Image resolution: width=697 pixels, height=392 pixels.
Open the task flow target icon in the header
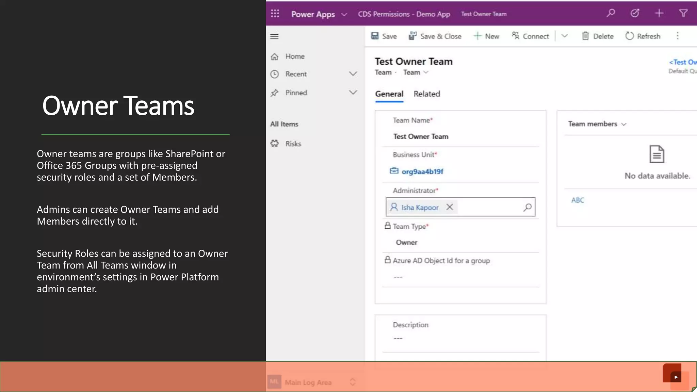click(x=635, y=13)
